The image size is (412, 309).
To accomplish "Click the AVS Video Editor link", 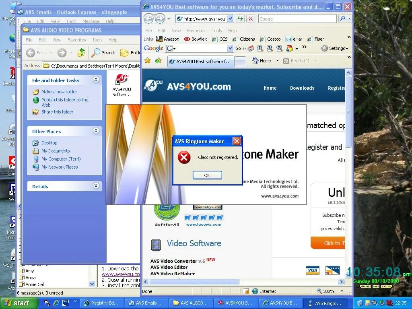I will [169, 267].
